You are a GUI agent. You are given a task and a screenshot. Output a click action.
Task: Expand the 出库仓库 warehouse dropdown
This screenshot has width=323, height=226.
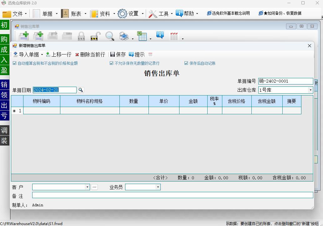tap(310, 90)
